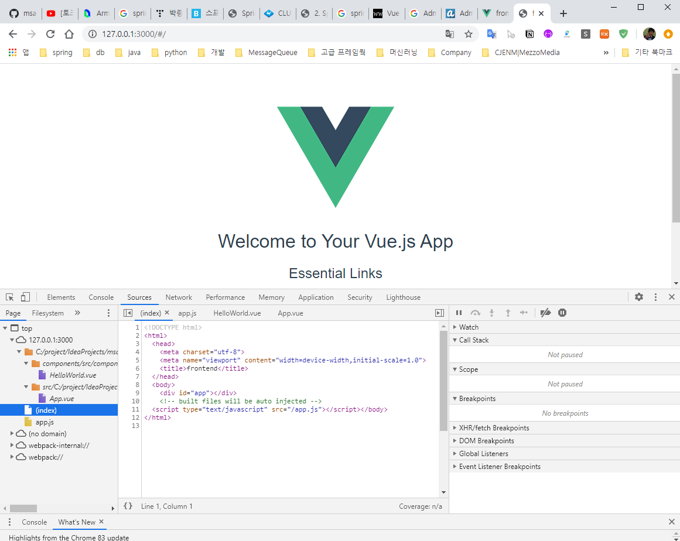This screenshot has height=541, width=680.
Task: Select App.vue in file tree
Action: coord(61,398)
